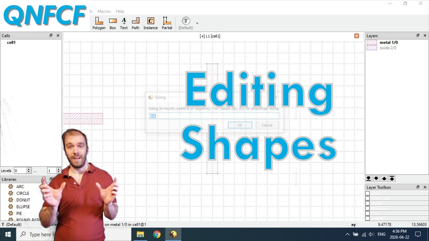The width and height of the screenshot is (429, 241).
Task: Click the metal 1/0 layer pattern swatch
Action: (x=372, y=43)
